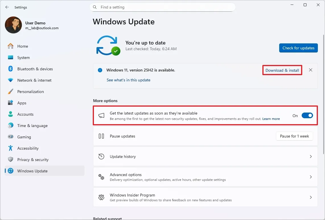Image resolution: width=325 pixels, height=220 pixels.
Task: Select Accounts in the sidebar menu
Action: (x=10, y=114)
